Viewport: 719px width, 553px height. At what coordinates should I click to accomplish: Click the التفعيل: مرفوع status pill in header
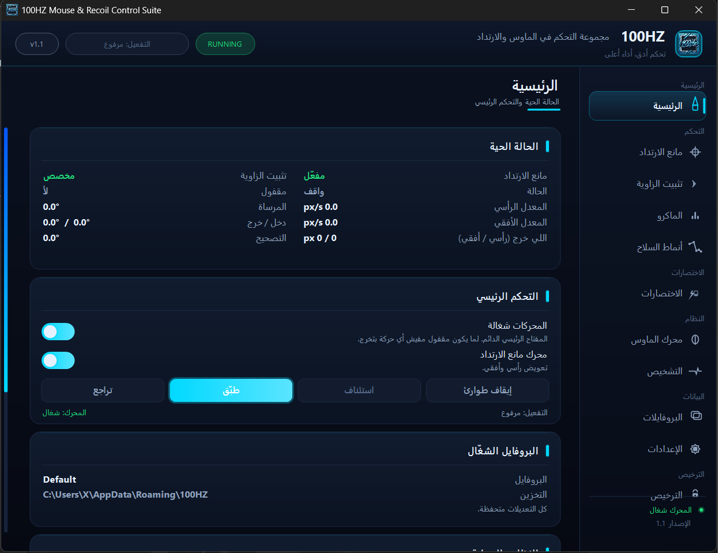pyautogui.click(x=127, y=44)
